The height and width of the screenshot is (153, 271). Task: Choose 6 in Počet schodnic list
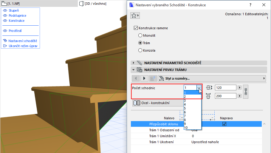pyautogui.click(x=193, y=112)
